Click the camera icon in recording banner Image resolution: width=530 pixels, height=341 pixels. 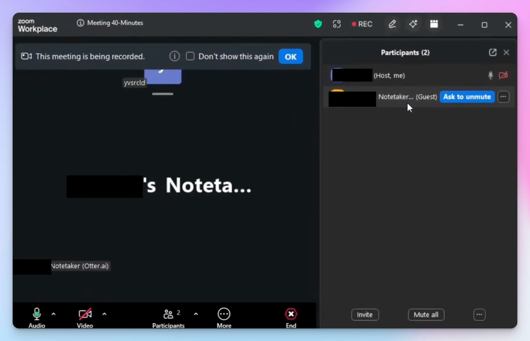[26, 56]
